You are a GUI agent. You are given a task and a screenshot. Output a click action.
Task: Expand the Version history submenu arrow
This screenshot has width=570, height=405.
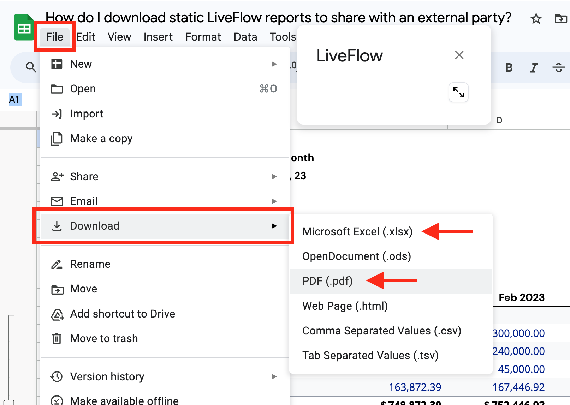(x=274, y=376)
